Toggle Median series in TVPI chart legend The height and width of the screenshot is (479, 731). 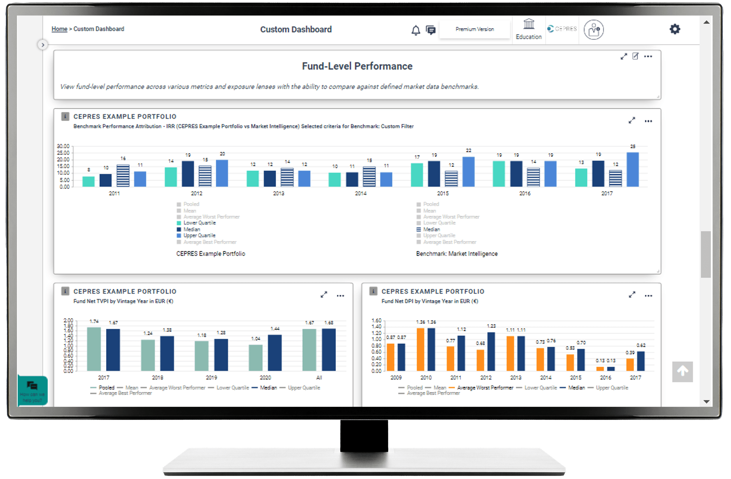pyautogui.click(x=264, y=388)
